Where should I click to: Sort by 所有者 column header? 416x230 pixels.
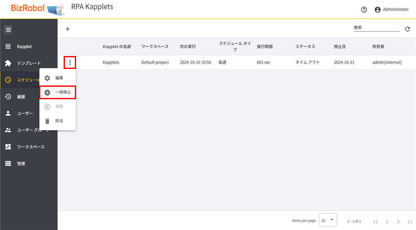click(x=378, y=46)
